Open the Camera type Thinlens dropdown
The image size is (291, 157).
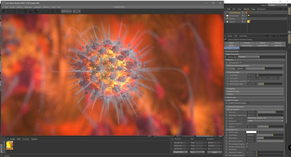249,57
